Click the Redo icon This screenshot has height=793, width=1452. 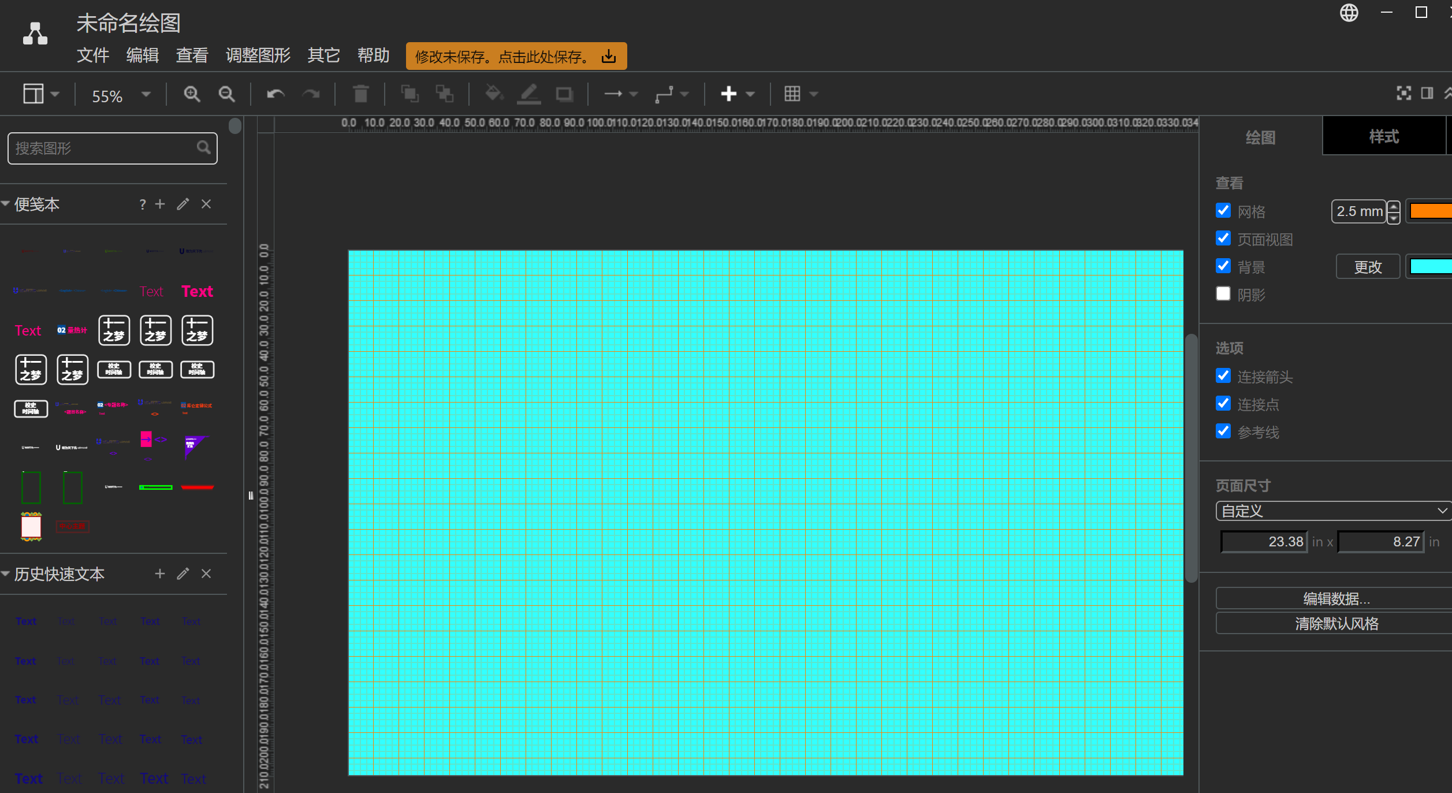(311, 94)
